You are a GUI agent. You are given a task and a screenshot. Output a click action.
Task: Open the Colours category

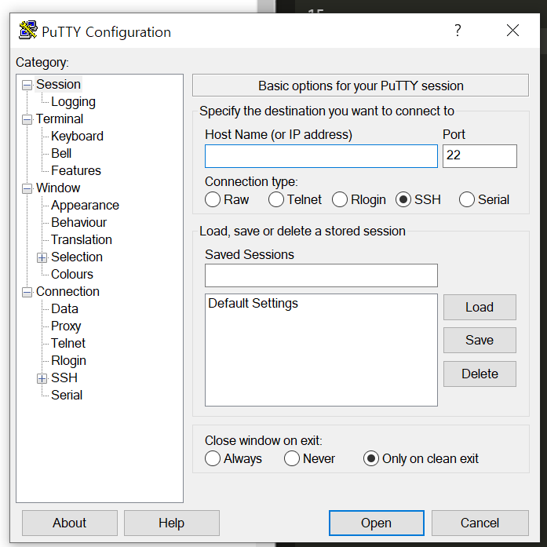point(72,274)
